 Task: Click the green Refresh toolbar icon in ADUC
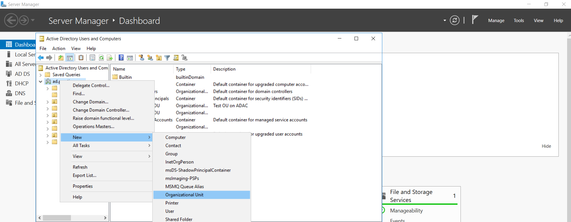coord(101,58)
